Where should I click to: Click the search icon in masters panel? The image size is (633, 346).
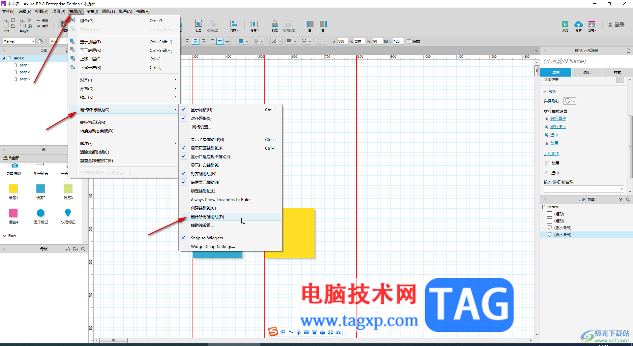point(83,249)
